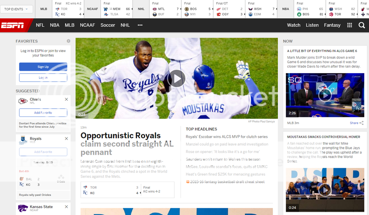369x215 pixels.
Task: Play the Moustakas homer video
Action: (325, 190)
